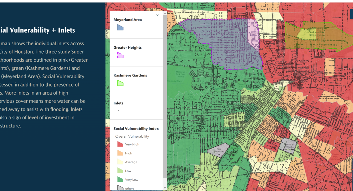Open the Overall Vulnerability legend group

pos(132,136)
